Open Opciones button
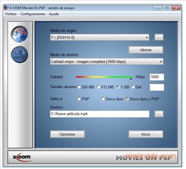The image size is (186, 169). [67, 134]
